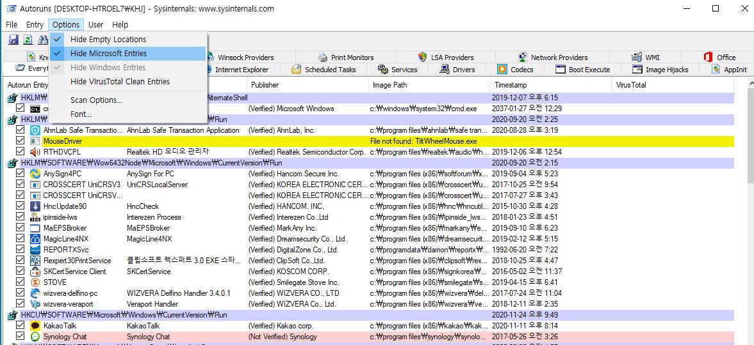Click the cmd.exe console icon
754x345 pixels.
[35, 109]
